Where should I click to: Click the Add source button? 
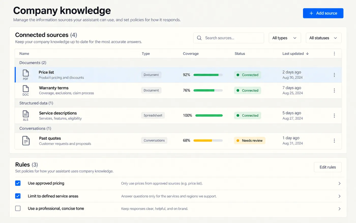(x=323, y=13)
